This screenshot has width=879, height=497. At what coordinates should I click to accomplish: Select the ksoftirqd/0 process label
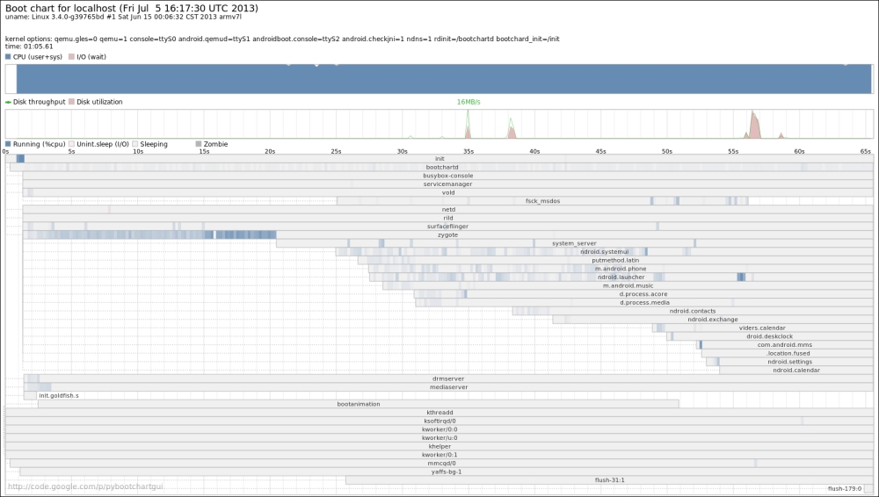pos(439,421)
